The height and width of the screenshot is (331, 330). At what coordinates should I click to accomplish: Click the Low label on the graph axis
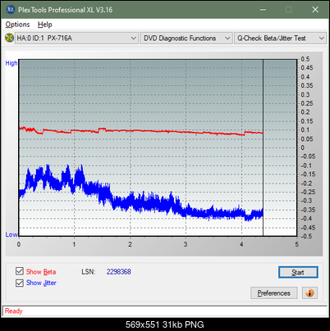(x=11, y=234)
